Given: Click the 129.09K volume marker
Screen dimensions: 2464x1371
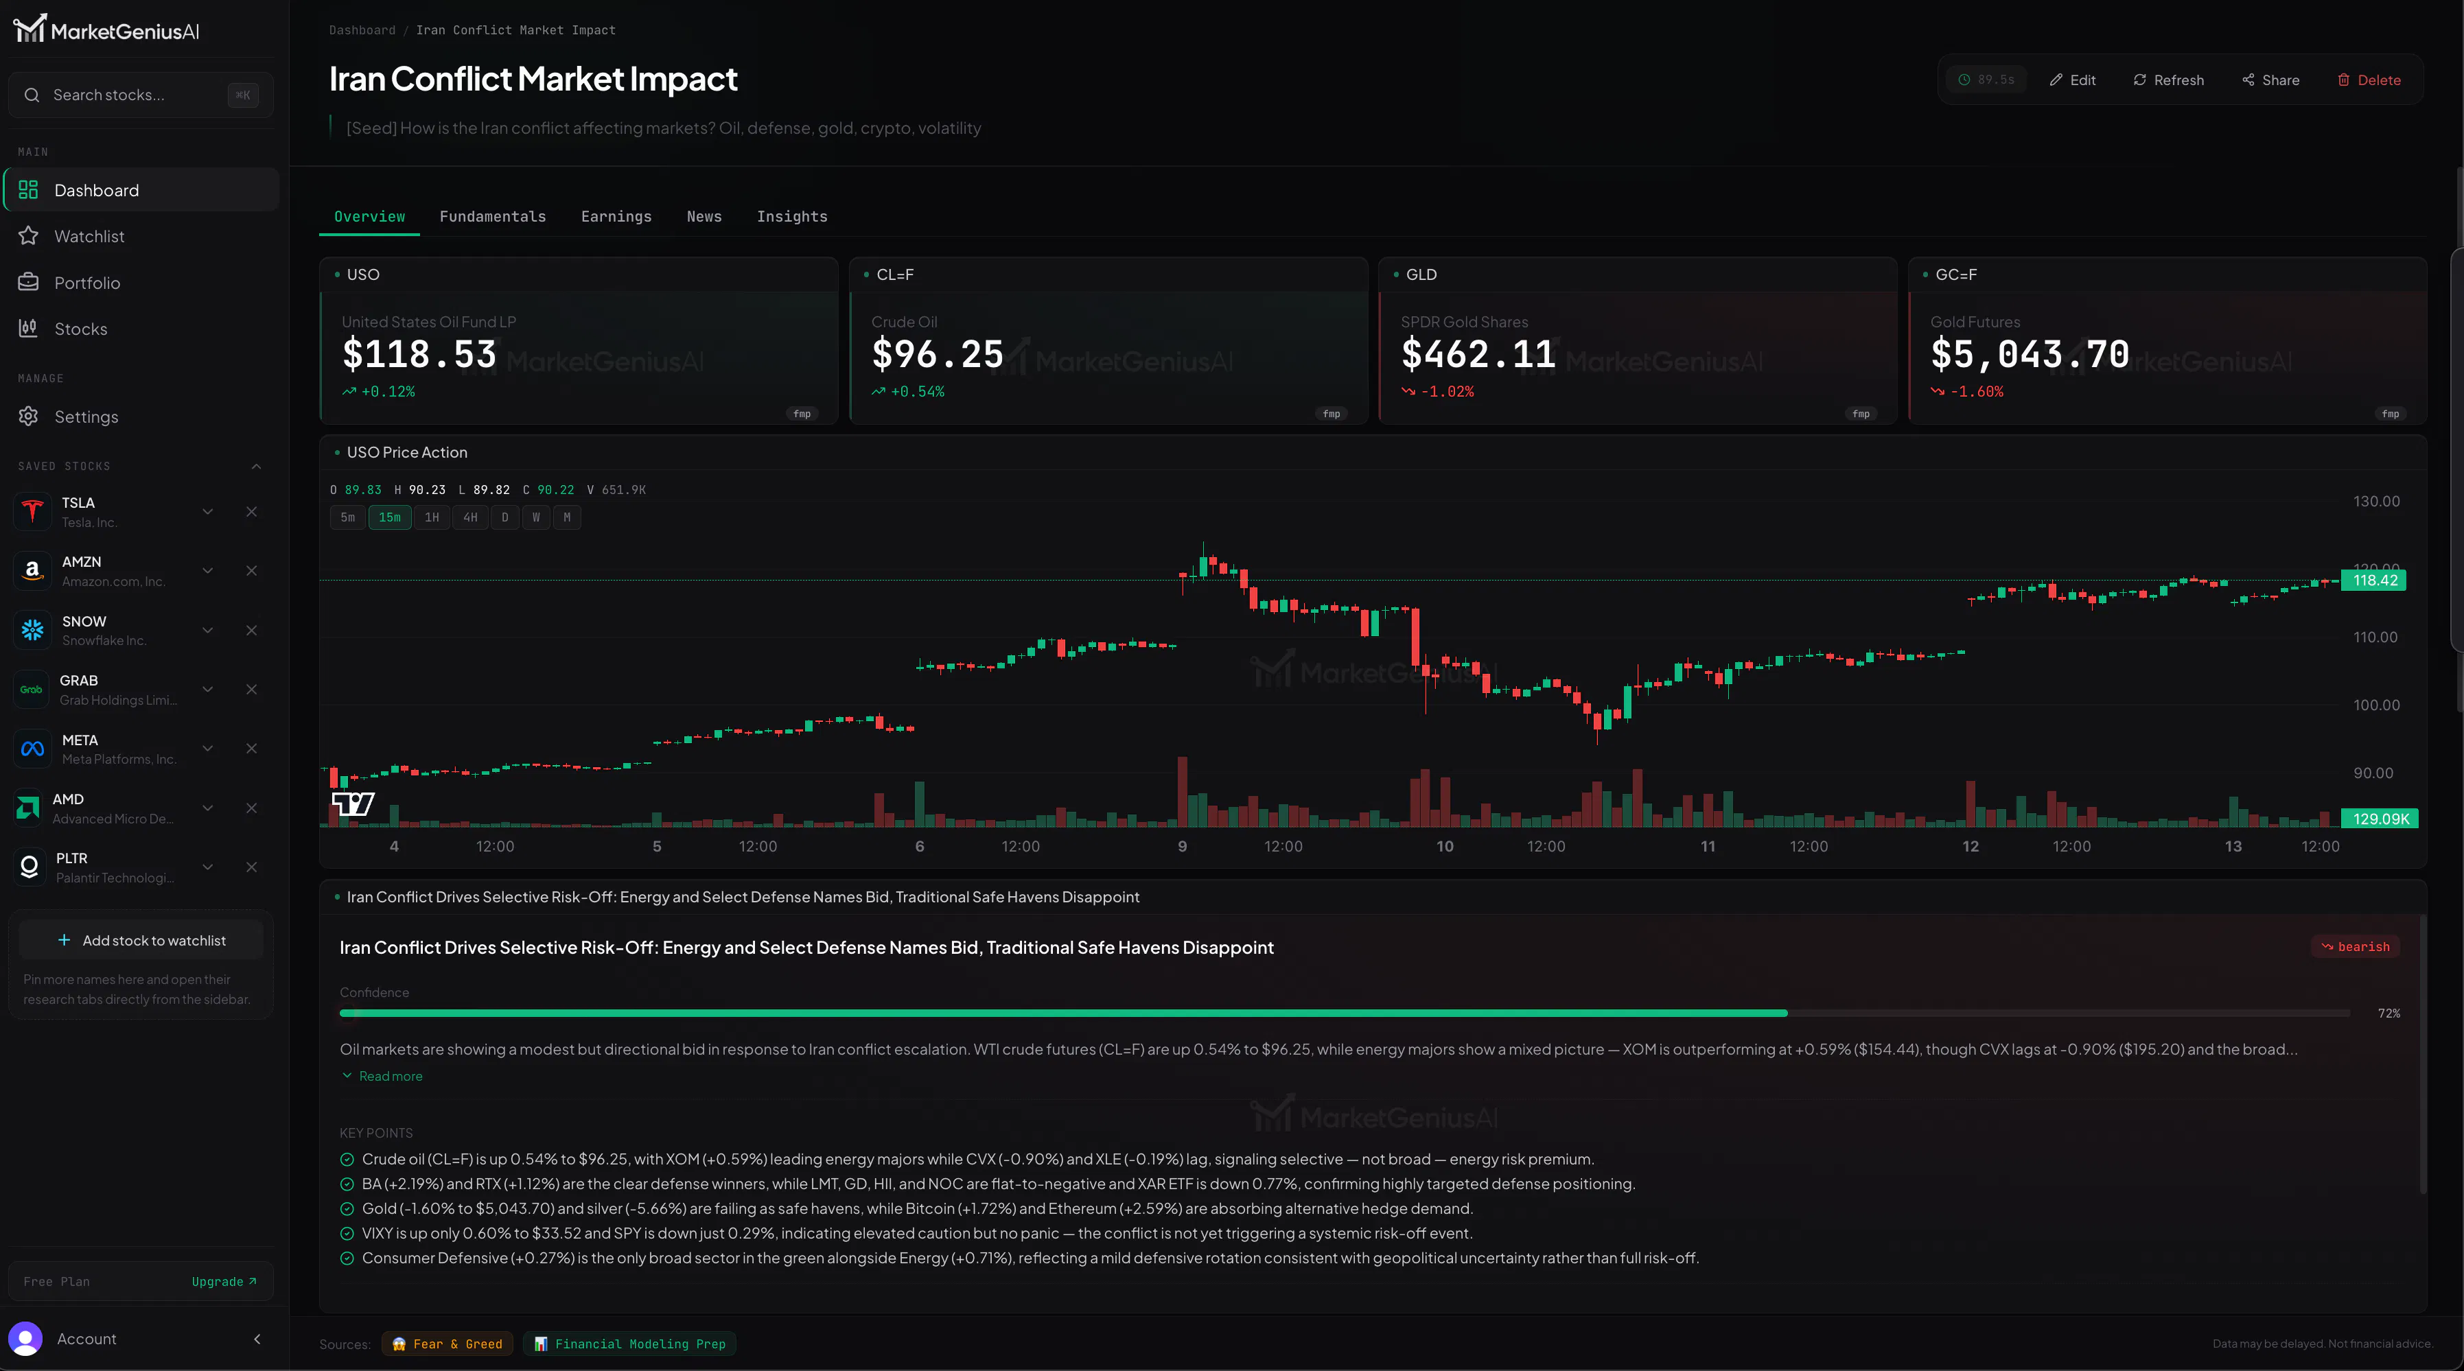Looking at the screenshot, I should pyautogui.click(x=2379, y=819).
